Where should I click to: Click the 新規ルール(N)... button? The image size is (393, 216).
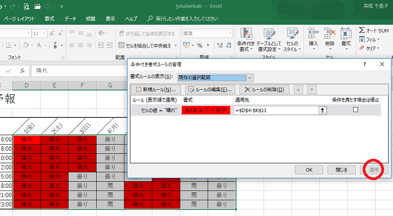point(156,90)
